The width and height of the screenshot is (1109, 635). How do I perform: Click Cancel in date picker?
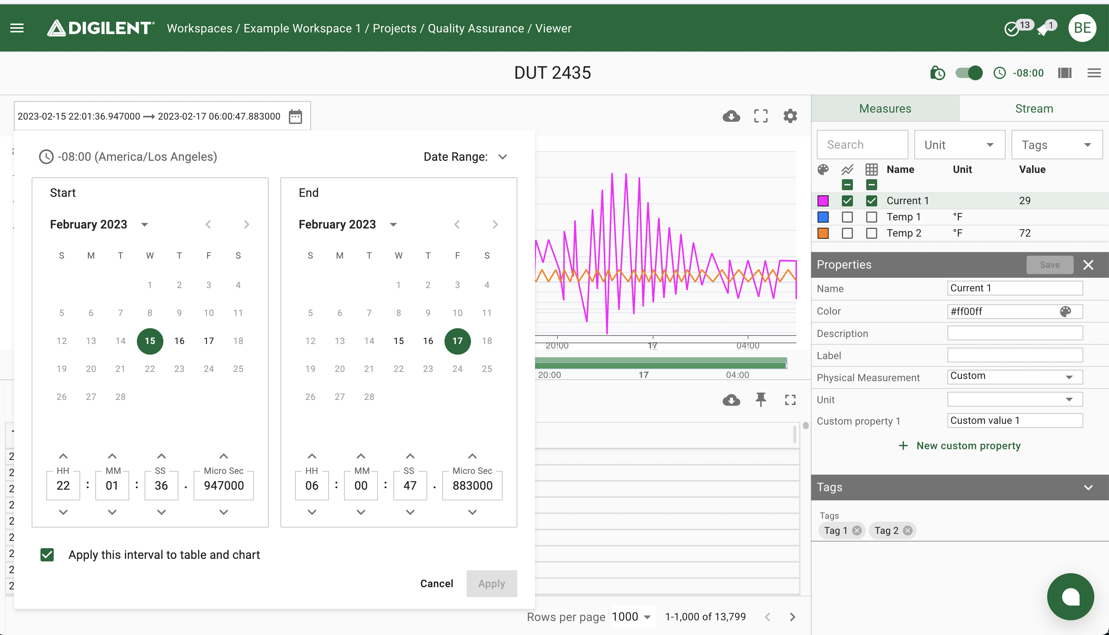pyautogui.click(x=436, y=583)
